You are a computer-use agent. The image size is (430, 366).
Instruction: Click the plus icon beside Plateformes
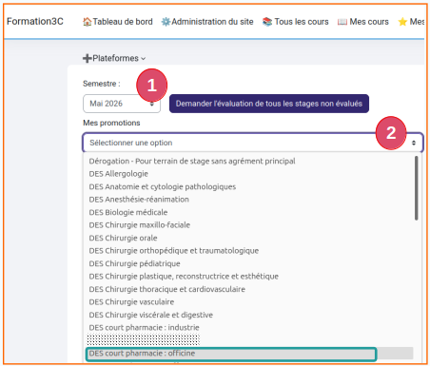pyautogui.click(x=87, y=58)
